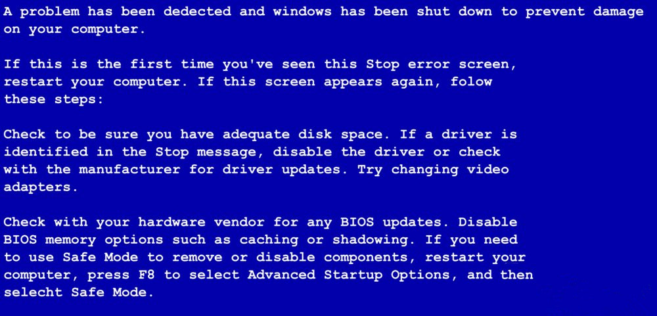Viewport: 657px width, 316px height.
Task: Click 'A problem has been' opening text
Action: pyautogui.click(x=79, y=12)
